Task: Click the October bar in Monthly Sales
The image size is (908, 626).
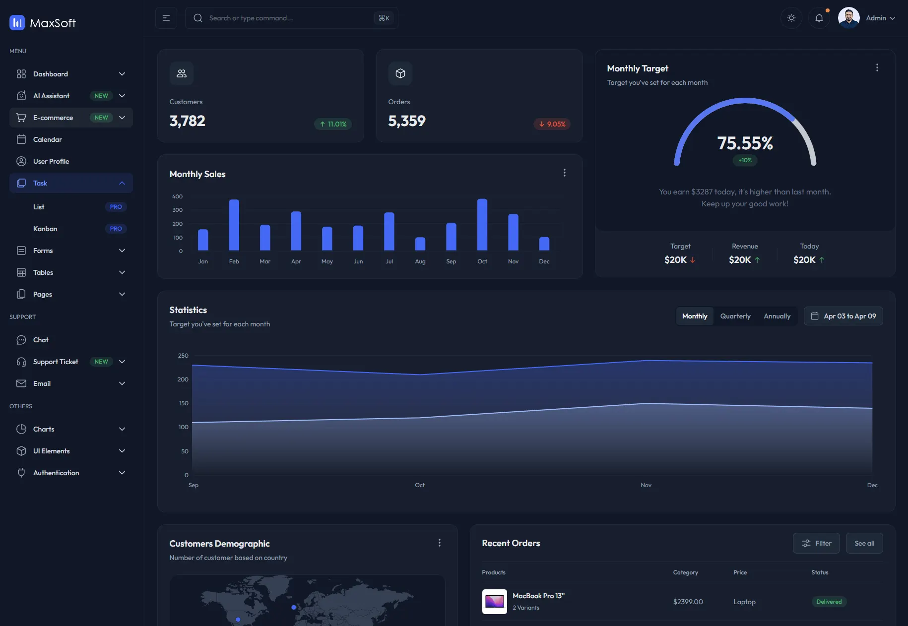Action: click(482, 225)
